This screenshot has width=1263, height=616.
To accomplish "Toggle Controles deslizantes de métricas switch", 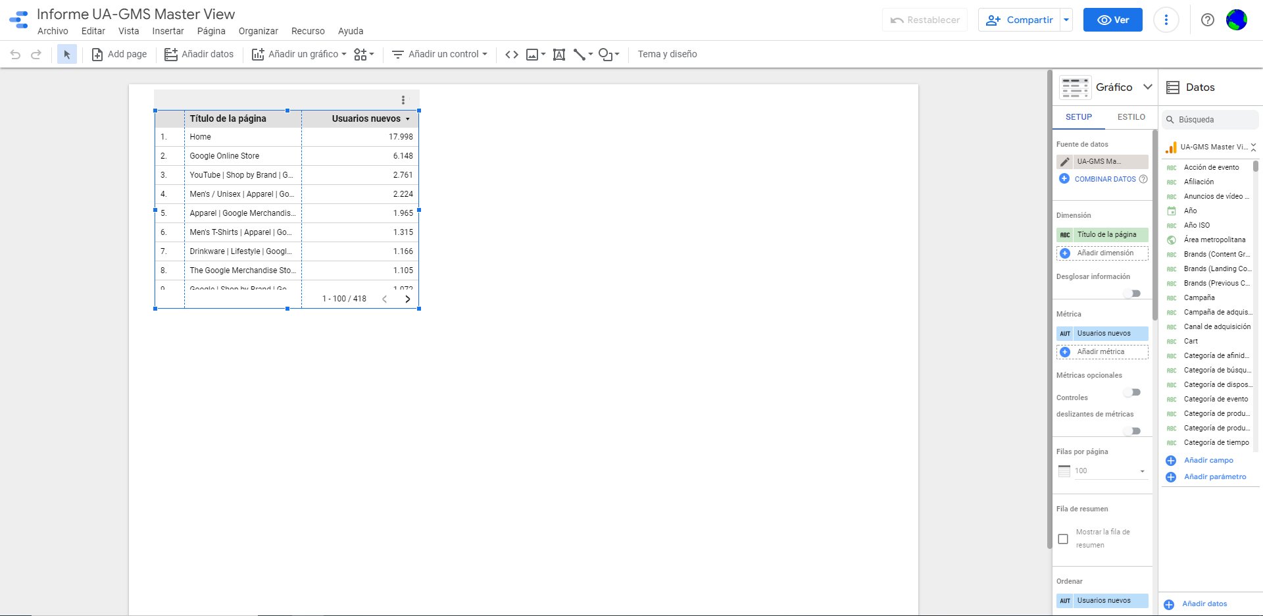I will tap(1133, 431).
